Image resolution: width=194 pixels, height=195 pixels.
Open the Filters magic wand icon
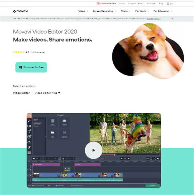click(x=29, y=121)
